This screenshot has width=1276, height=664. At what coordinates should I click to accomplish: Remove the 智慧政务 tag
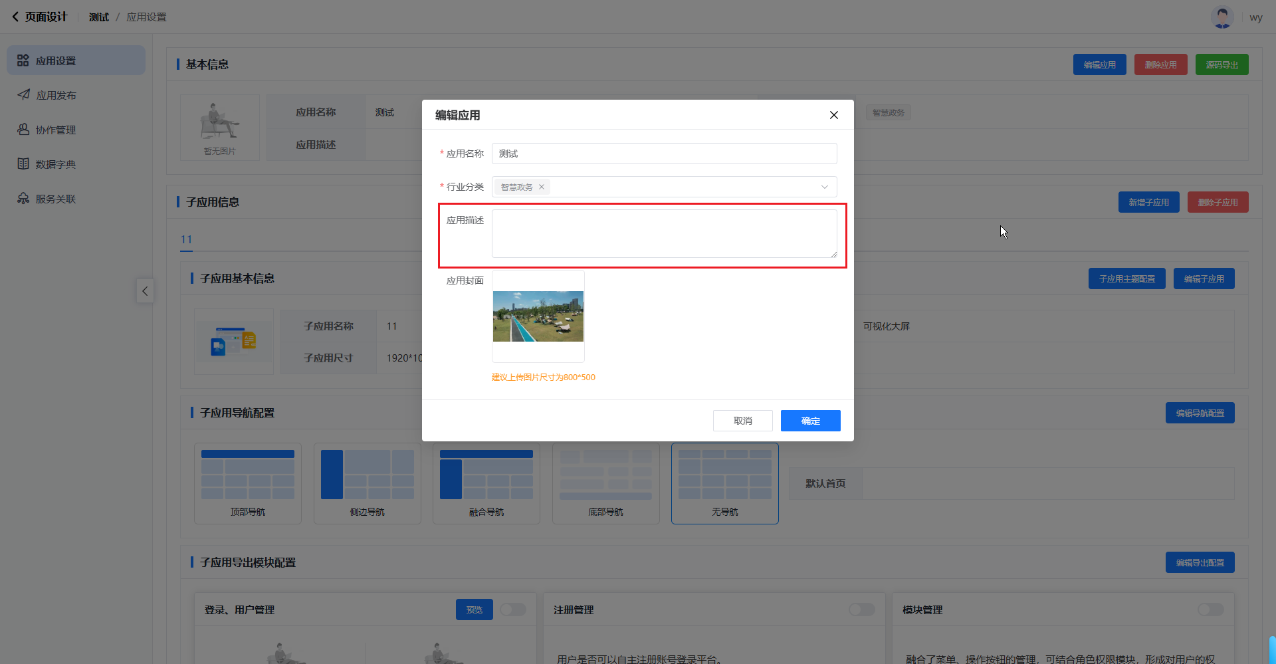point(542,187)
